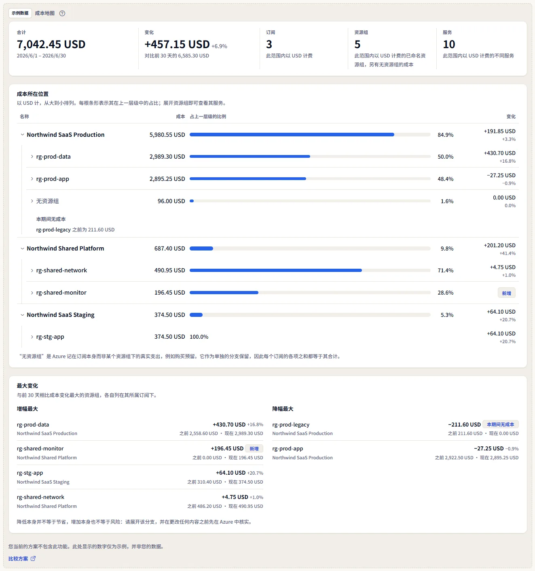Select the change value +457.15 USD
This screenshot has height=571, width=535.
[x=177, y=44]
